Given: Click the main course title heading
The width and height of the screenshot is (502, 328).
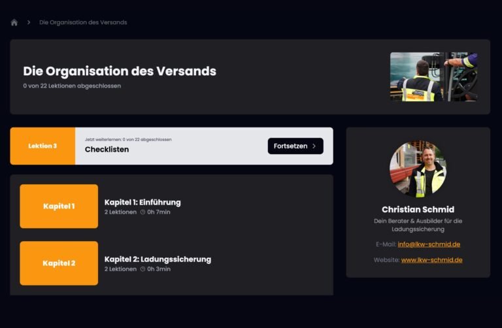Looking at the screenshot, I should 120,71.
